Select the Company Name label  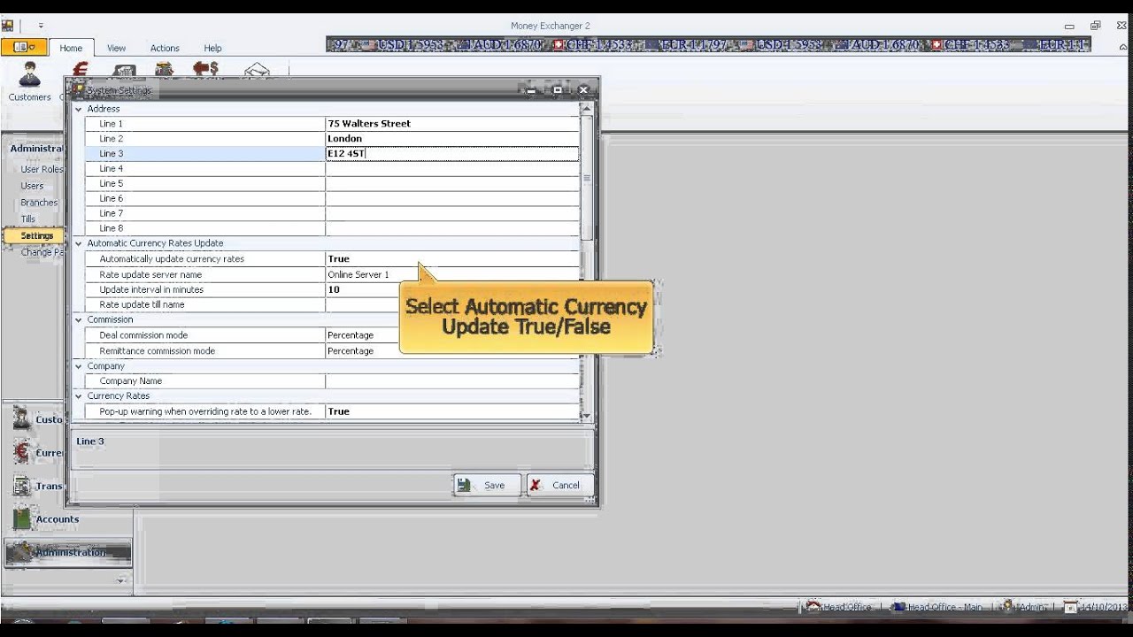point(130,381)
